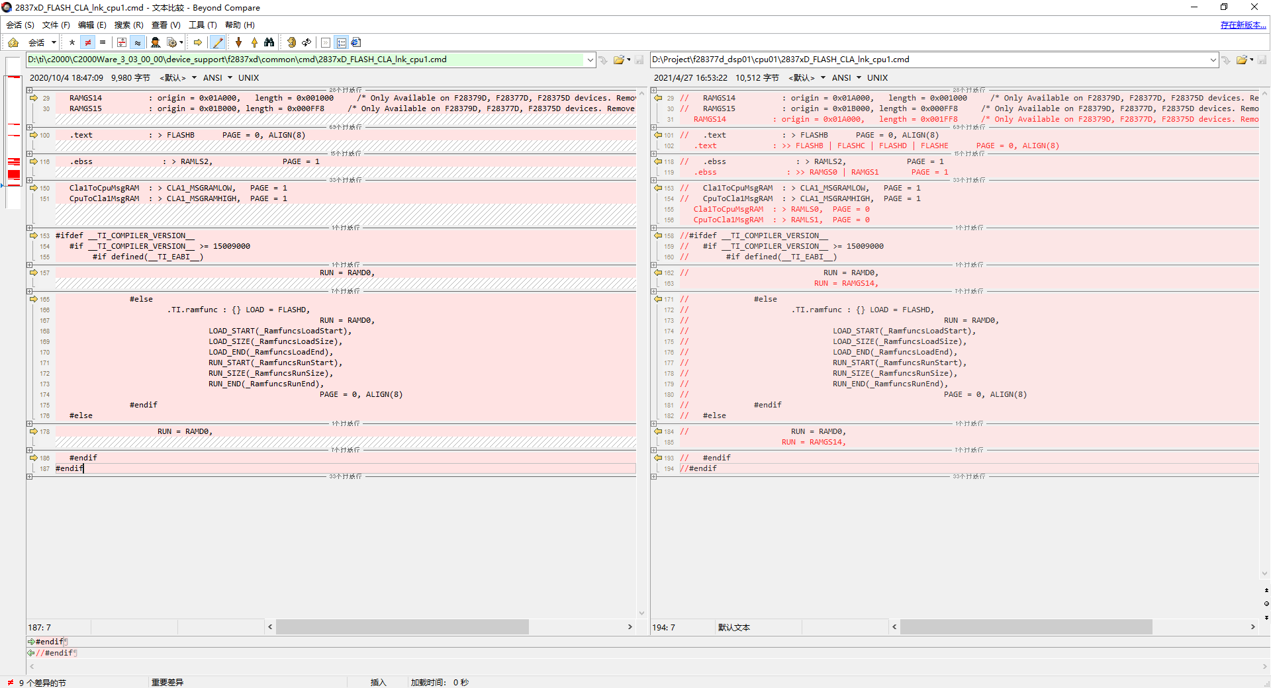Click the open file folder icon for left pane
1271x688 pixels.
coord(618,60)
